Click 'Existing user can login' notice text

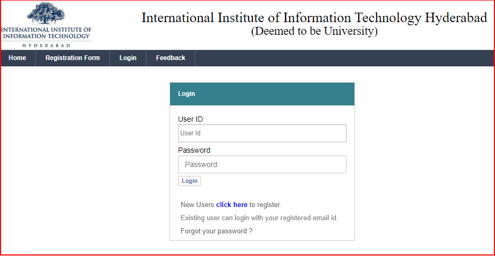(259, 218)
